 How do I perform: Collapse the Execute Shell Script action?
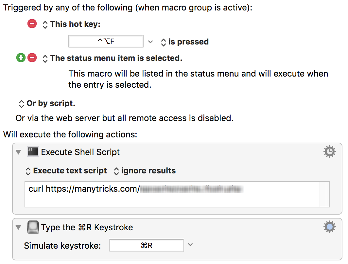[18, 152]
